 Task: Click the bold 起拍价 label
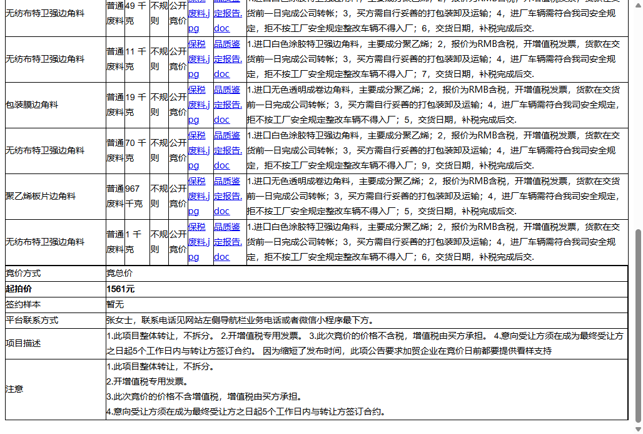pyautogui.click(x=19, y=289)
